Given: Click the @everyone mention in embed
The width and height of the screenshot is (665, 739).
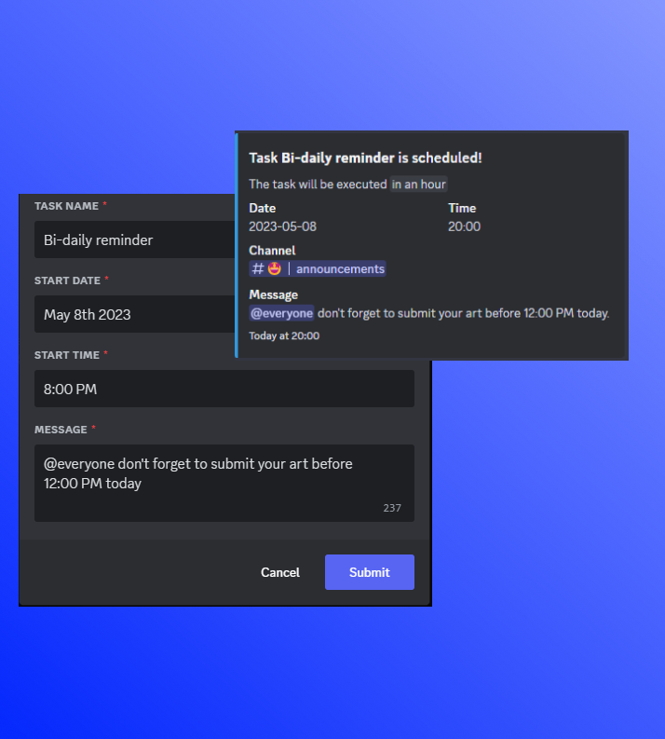Looking at the screenshot, I should (x=282, y=313).
